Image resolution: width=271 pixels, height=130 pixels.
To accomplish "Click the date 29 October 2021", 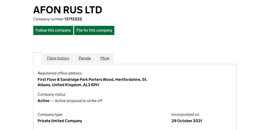I will 187,121.
